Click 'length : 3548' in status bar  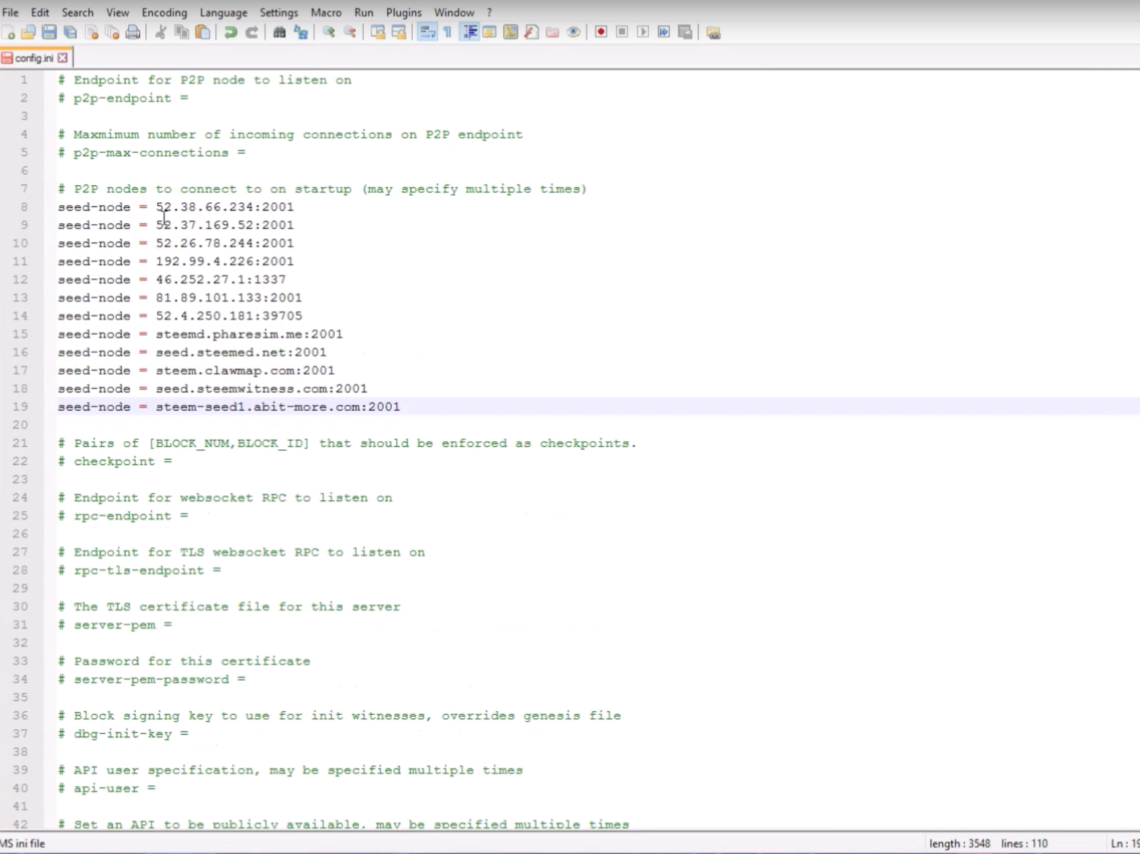[x=959, y=843]
